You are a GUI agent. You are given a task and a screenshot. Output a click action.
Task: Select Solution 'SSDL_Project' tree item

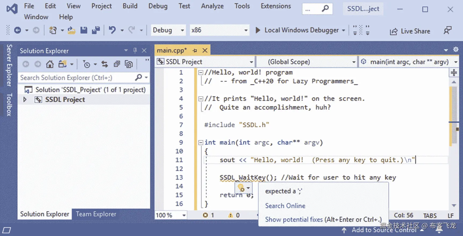pyautogui.click(x=85, y=90)
